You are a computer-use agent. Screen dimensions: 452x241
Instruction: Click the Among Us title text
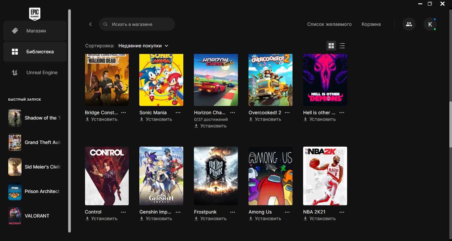tap(260, 212)
